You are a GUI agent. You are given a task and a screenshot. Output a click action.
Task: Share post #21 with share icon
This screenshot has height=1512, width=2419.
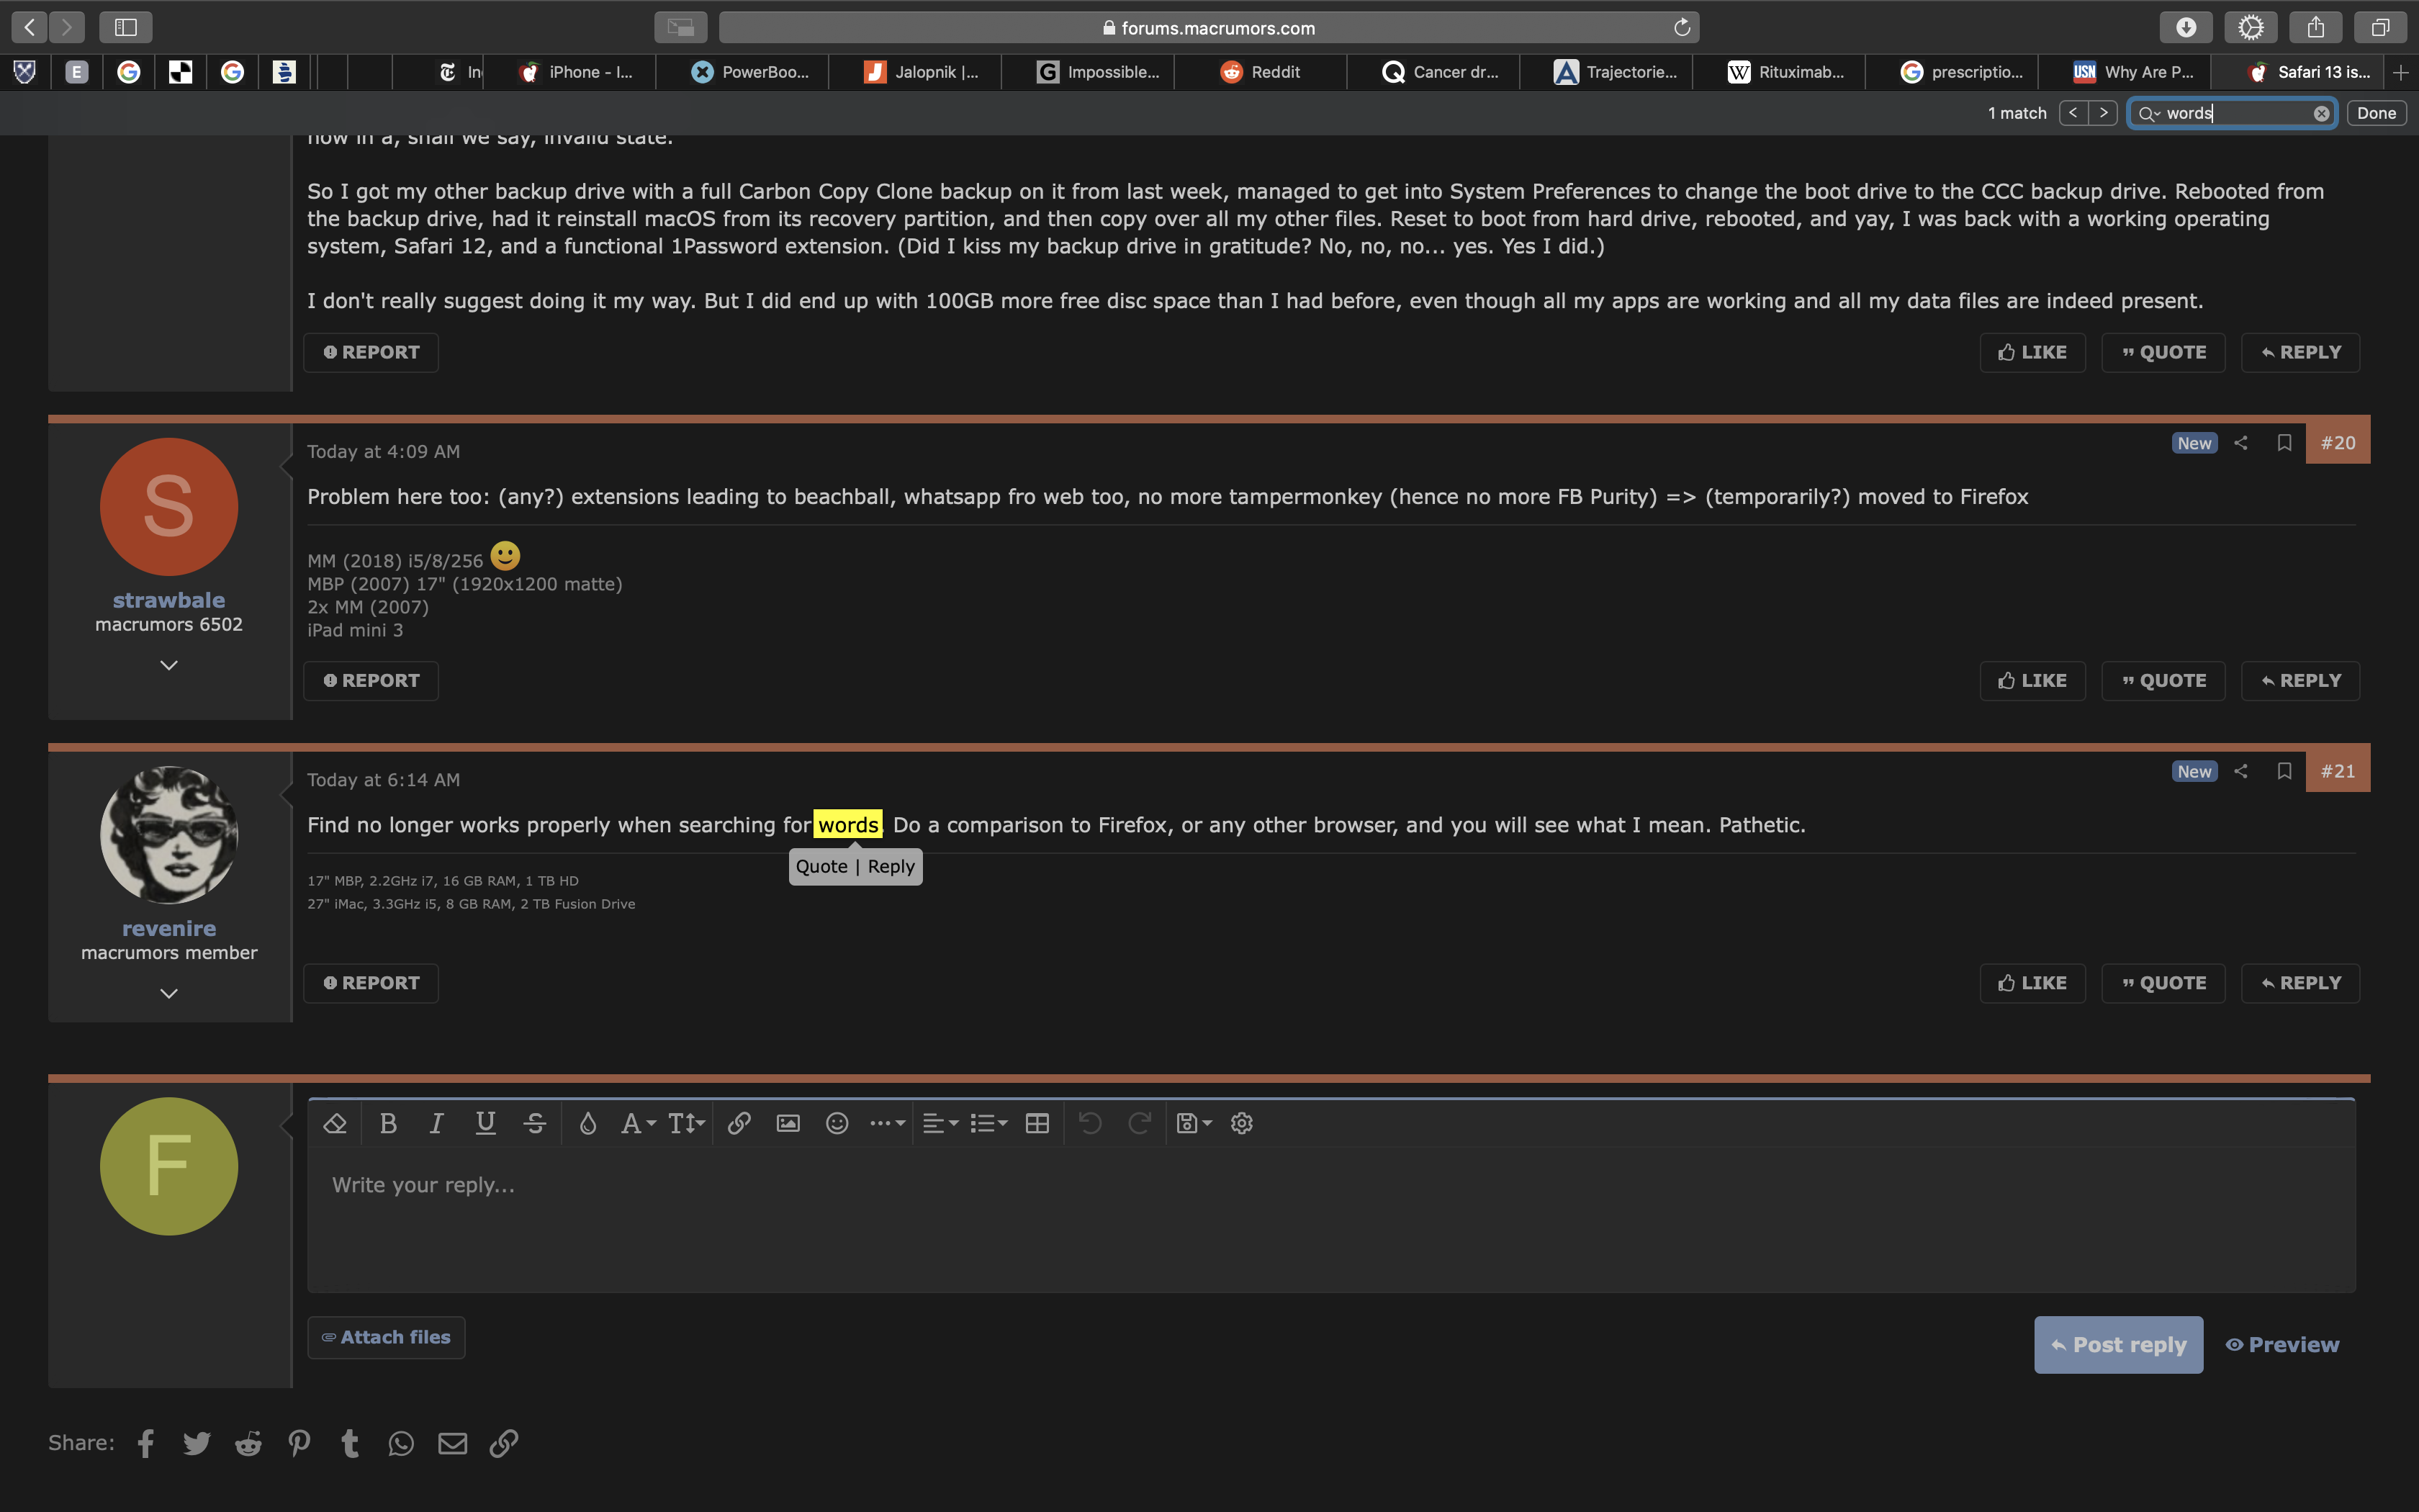click(2241, 770)
